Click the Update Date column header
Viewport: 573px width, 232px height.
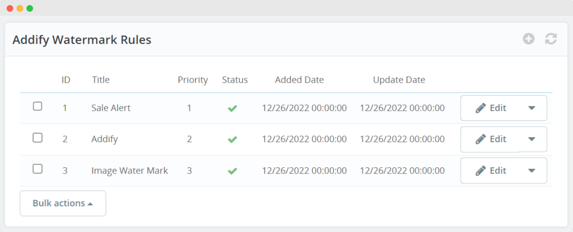pyautogui.click(x=399, y=80)
